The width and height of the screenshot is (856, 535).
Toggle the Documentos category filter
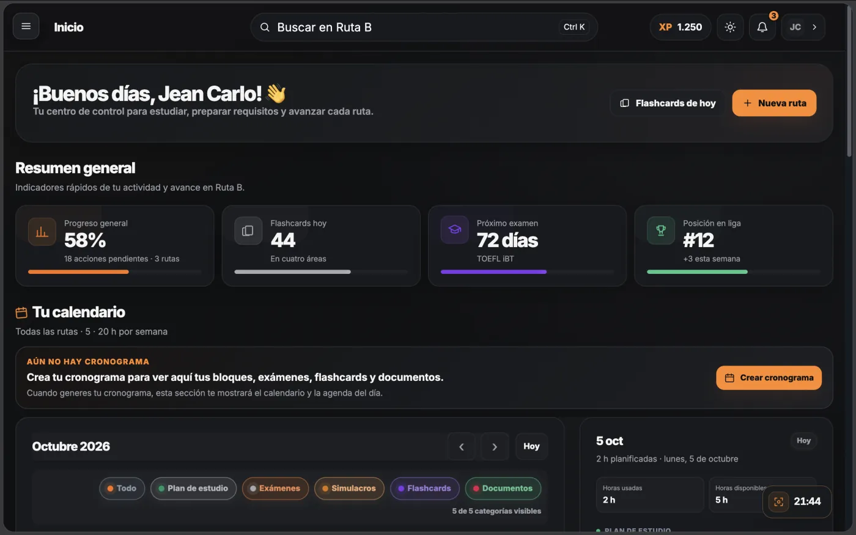(x=503, y=488)
